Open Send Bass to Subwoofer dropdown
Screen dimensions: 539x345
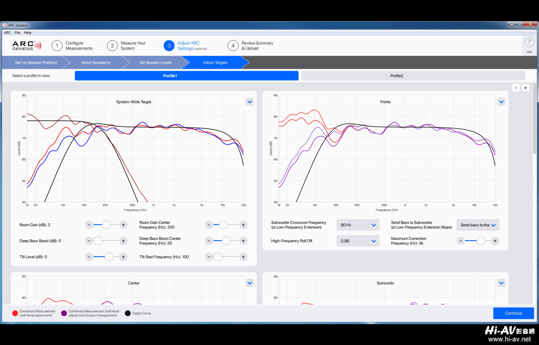[478, 225]
